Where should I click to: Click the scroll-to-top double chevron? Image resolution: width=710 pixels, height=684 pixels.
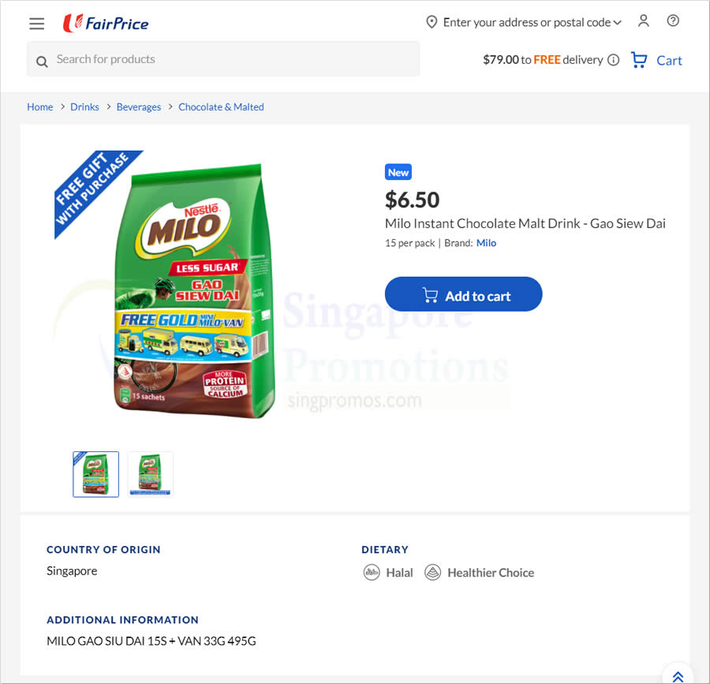[x=678, y=676]
